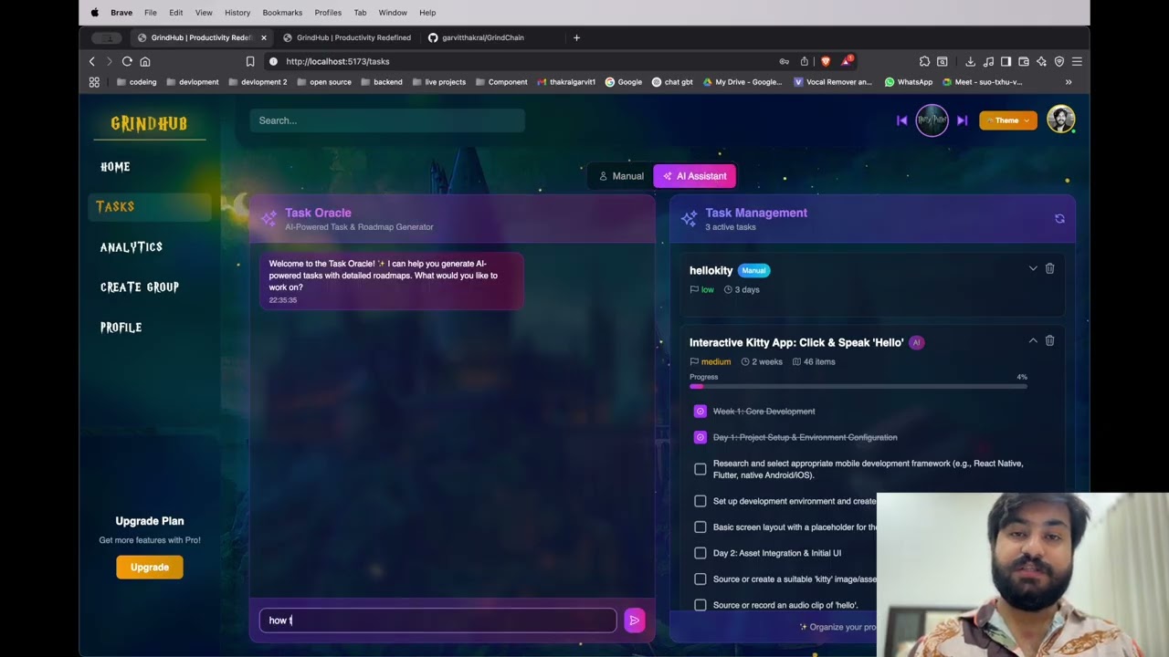The height and width of the screenshot is (657, 1169).
Task: Skip to next music track
Action: (x=962, y=120)
